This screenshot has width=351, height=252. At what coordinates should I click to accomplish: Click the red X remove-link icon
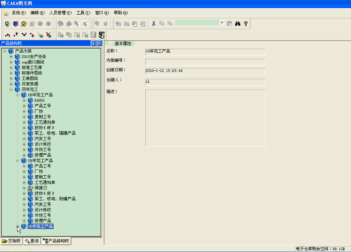pos(49,35)
